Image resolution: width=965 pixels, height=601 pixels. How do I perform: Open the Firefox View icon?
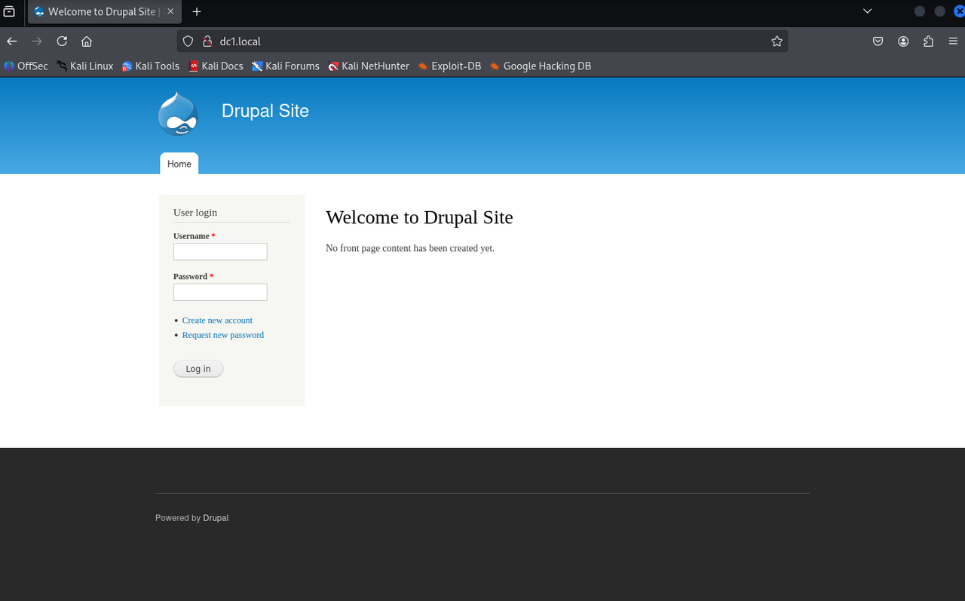pyautogui.click(x=9, y=11)
